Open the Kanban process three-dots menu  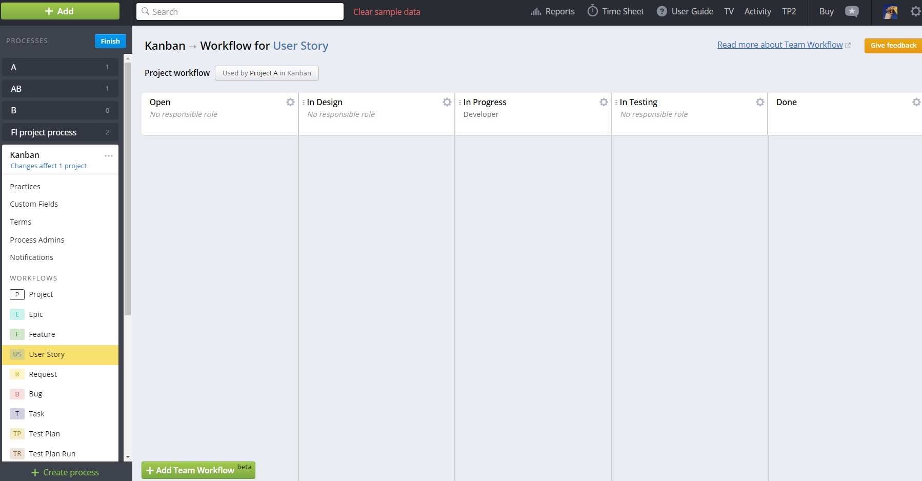[x=108, y=156]
